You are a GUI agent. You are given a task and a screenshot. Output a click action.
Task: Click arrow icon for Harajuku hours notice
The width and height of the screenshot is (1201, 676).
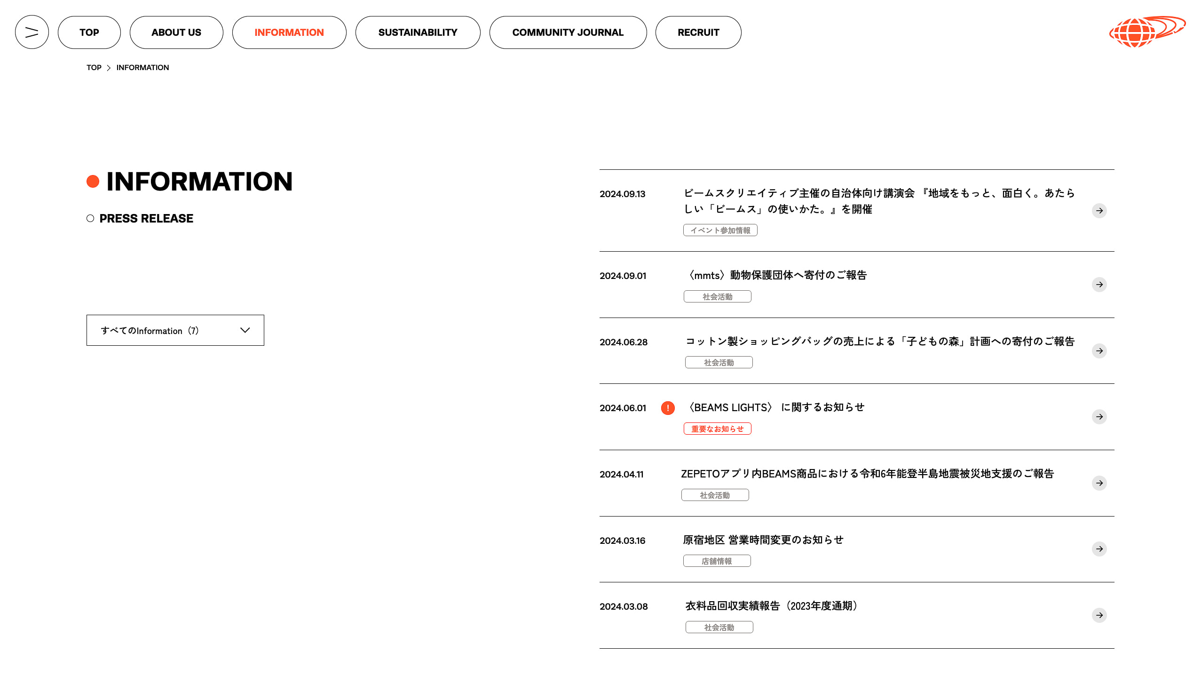click(1099, 549)
